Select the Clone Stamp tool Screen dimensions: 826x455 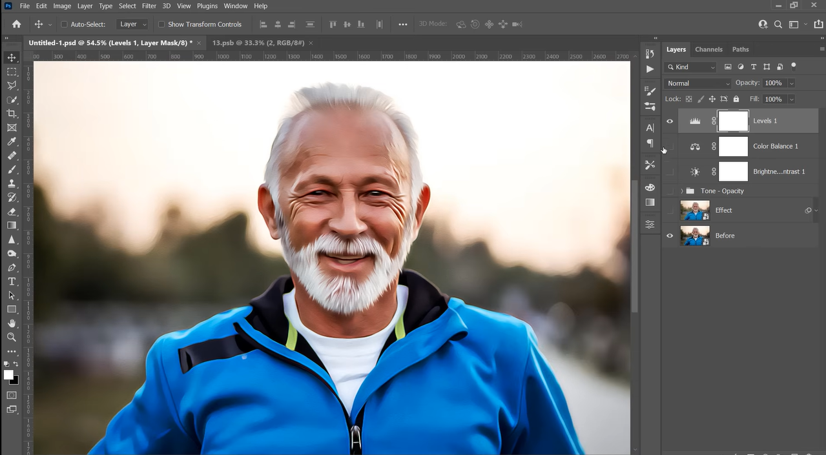click(x=12, y=183)
